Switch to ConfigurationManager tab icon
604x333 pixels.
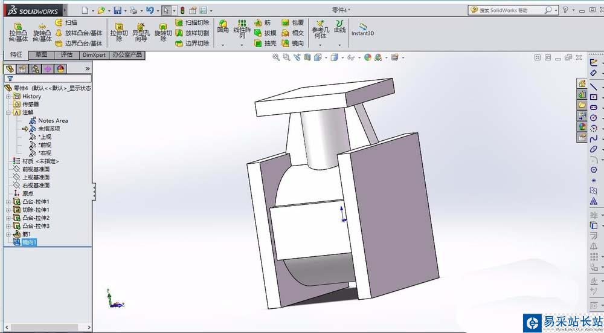click(35, 69)
